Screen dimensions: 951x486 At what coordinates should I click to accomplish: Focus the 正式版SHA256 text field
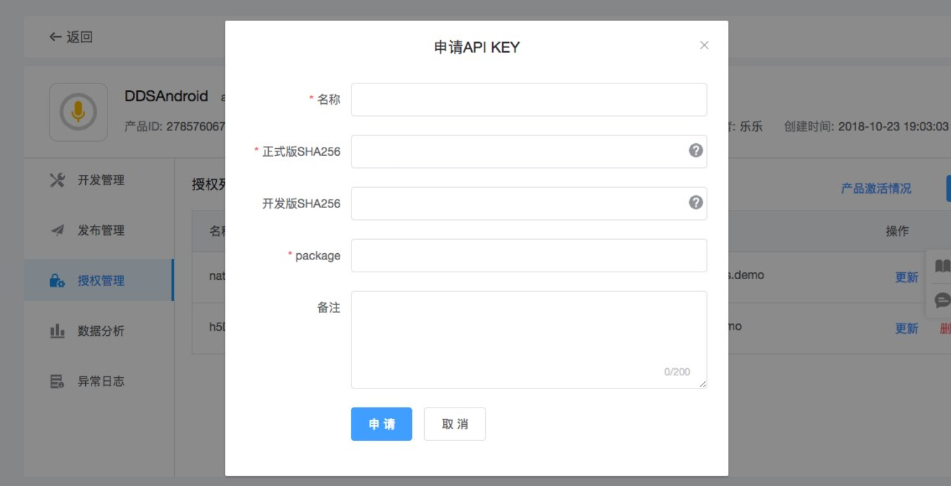tap(519, 151)
